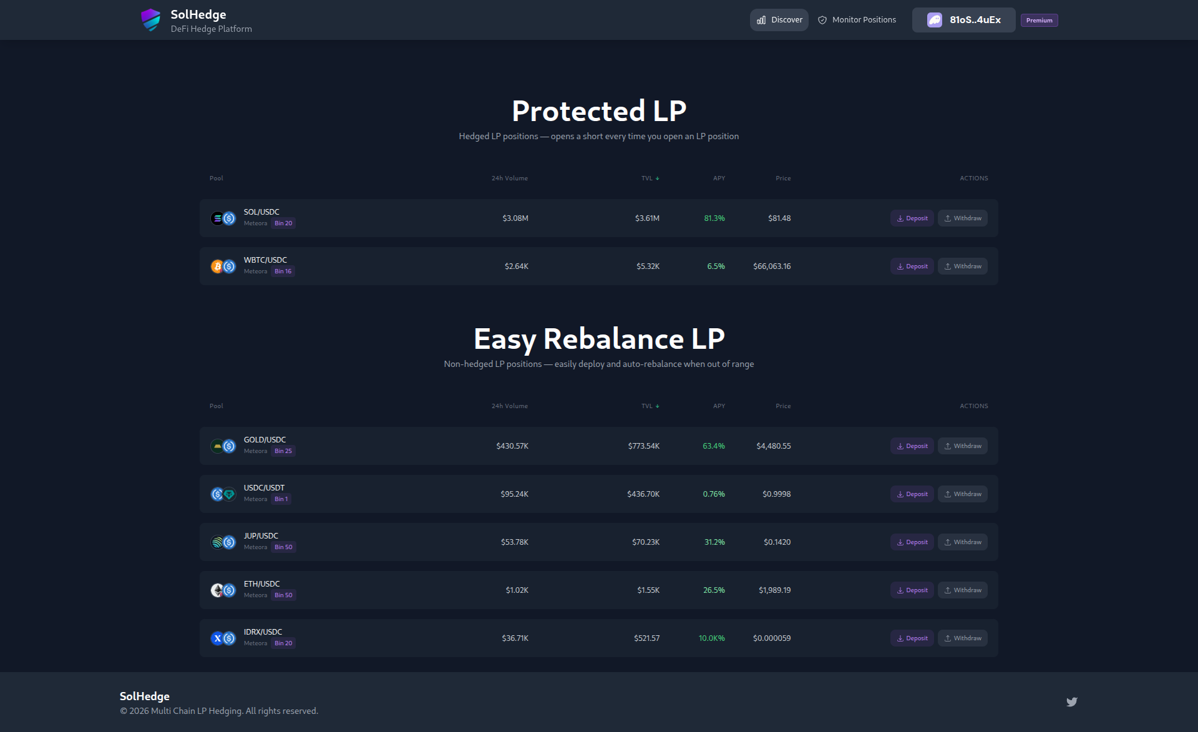This screenshot has width=1198, height=732.
Task: Toggle TVL sort in Easy Rebalance table
Action: tap(651, 406)
